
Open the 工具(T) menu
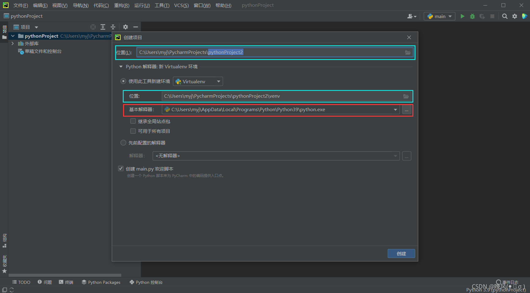pyautogui.click(x=162, y=6)
